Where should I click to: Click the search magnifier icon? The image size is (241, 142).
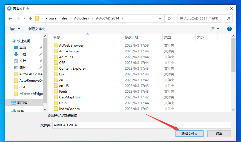(228, 19)
